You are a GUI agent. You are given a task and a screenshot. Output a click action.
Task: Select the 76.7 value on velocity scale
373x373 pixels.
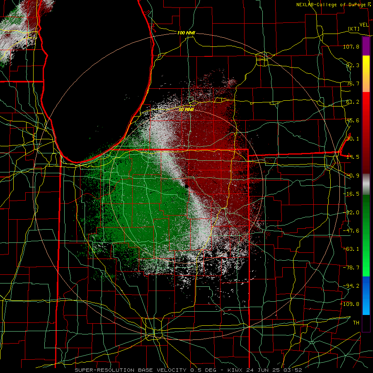tap(353, 83)
